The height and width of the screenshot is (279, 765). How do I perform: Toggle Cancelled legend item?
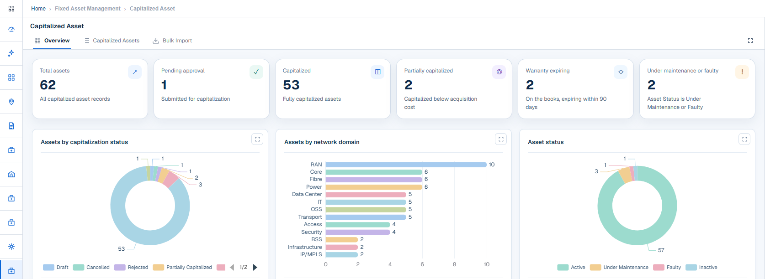(x=91, y=268)
